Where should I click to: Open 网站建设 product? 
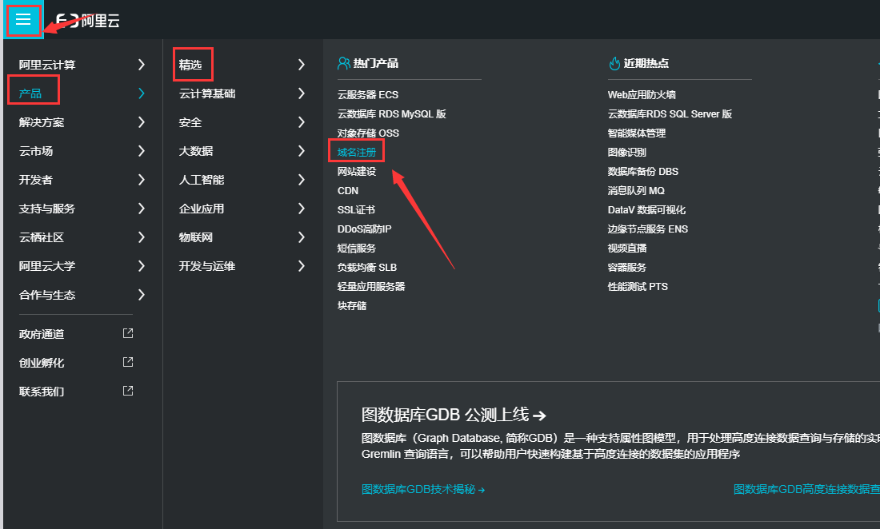357,172
